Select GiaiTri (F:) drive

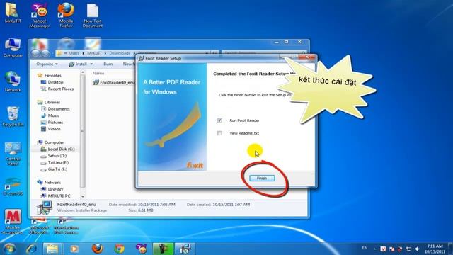[57, 169]
